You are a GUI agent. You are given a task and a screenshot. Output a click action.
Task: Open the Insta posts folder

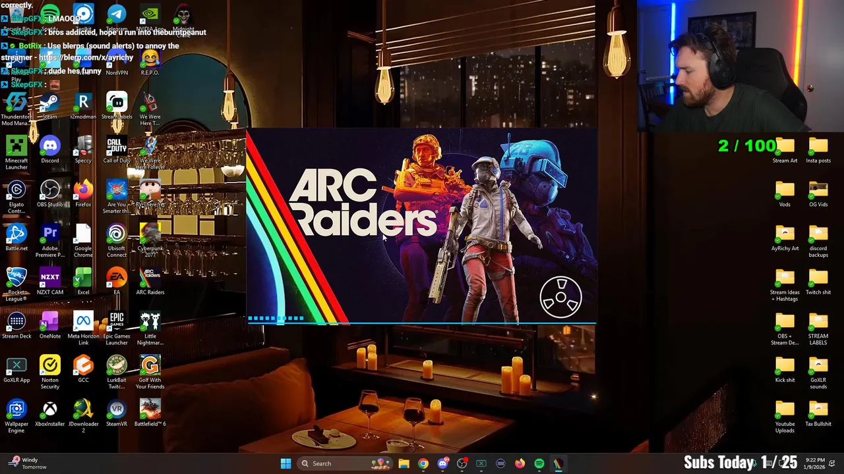click(x=818, y=150)
